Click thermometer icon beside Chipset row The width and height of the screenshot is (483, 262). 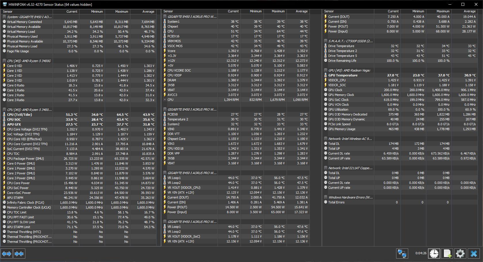[165, 26]
